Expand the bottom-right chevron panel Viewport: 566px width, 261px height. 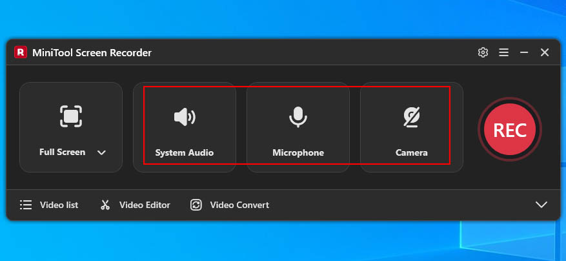pos(541,205)
